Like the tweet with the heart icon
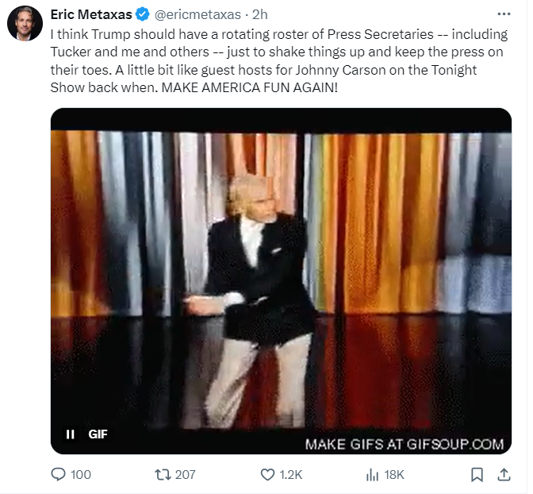 (267, 474)
